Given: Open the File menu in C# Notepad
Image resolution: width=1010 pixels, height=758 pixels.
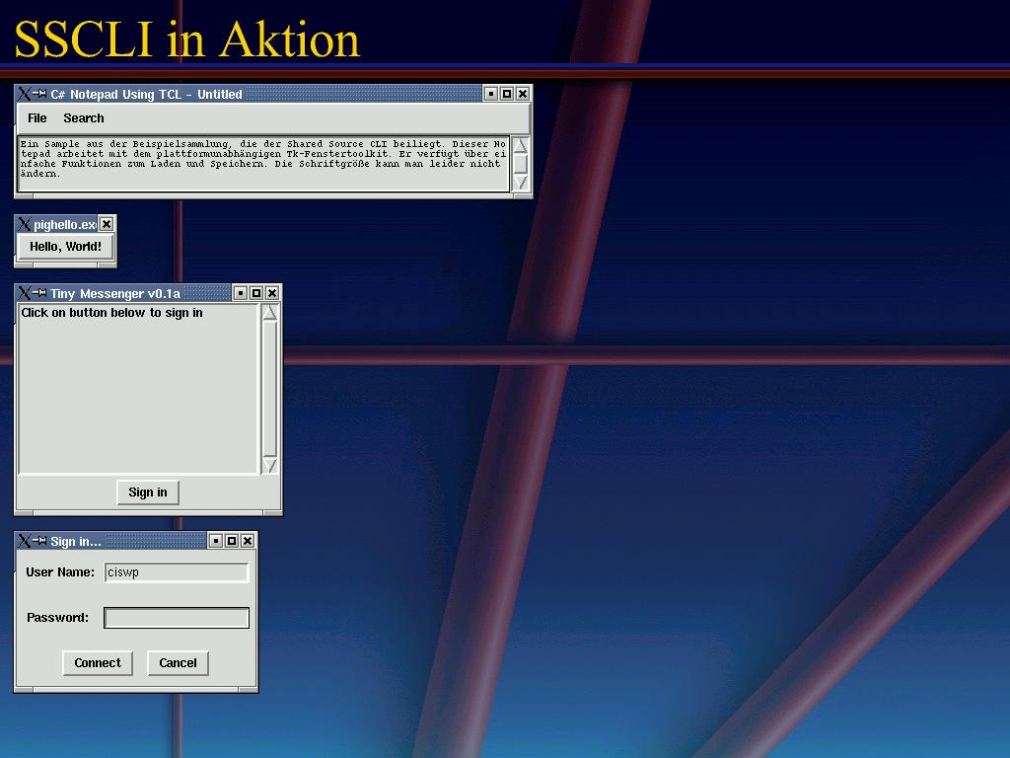Looking at the screenshot, I should point(37,118).
